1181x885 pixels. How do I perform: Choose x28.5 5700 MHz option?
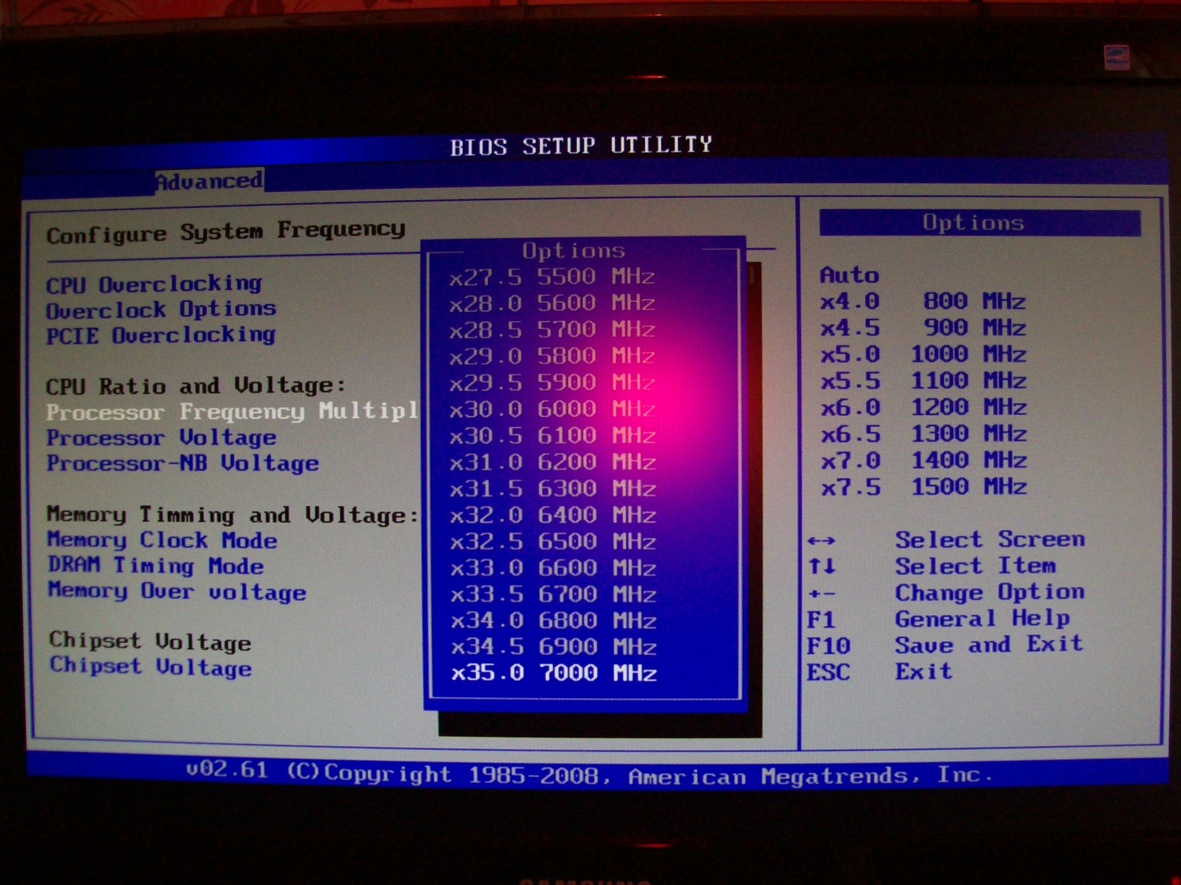coord(552,330)
